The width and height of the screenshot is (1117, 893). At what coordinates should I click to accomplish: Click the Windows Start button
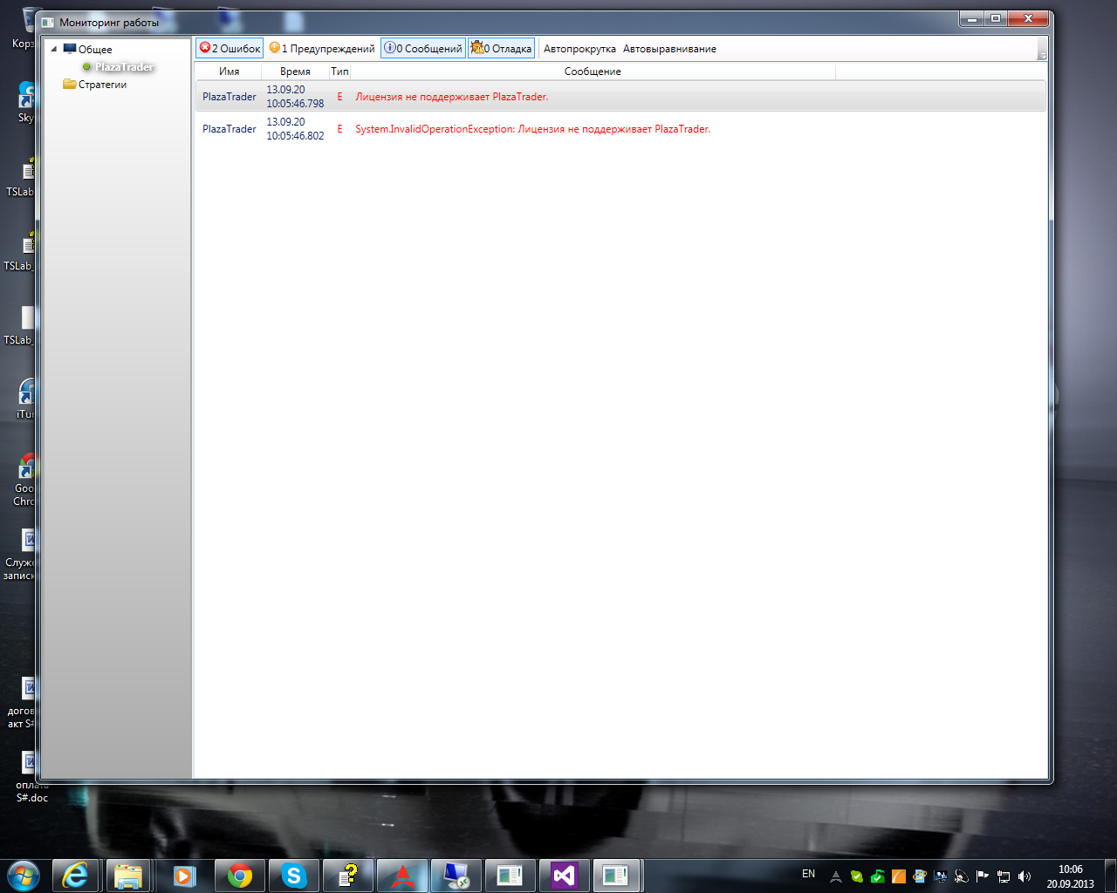coord(24,875)
